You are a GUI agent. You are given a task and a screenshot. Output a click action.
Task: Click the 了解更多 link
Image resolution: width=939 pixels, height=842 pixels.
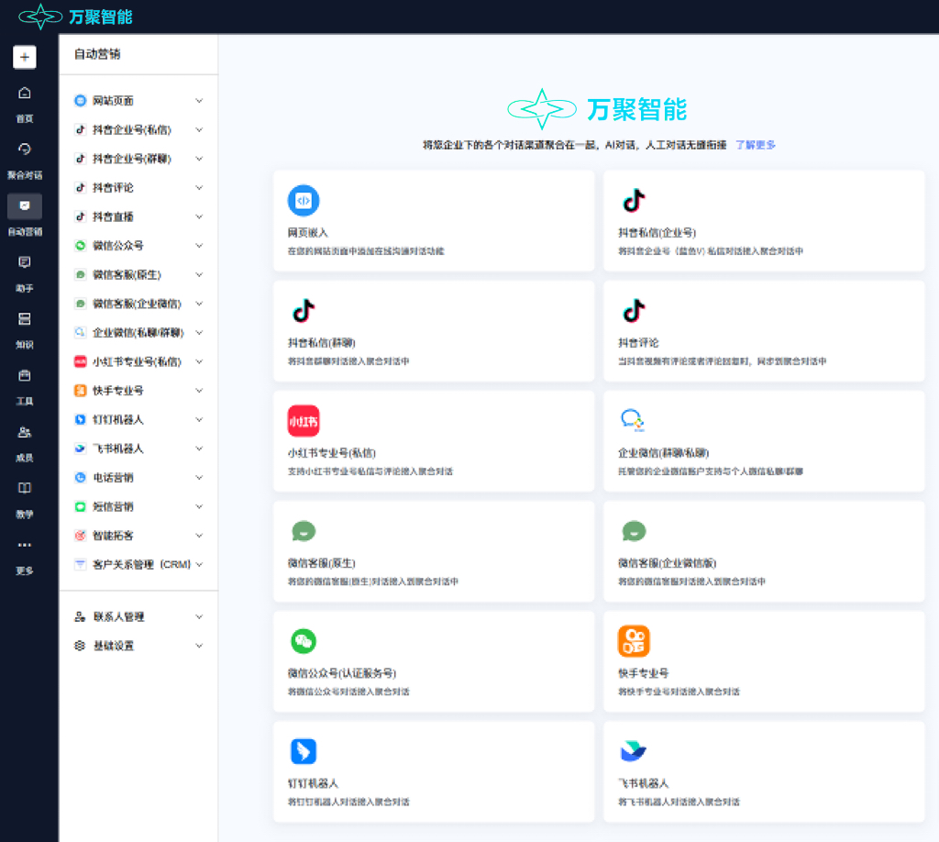click(756, 145)
